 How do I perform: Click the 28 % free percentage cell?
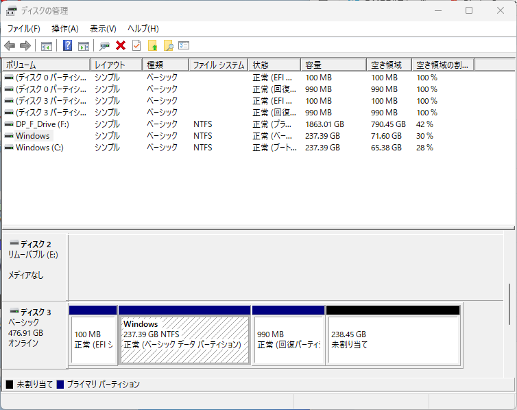[x=424, y=148]
